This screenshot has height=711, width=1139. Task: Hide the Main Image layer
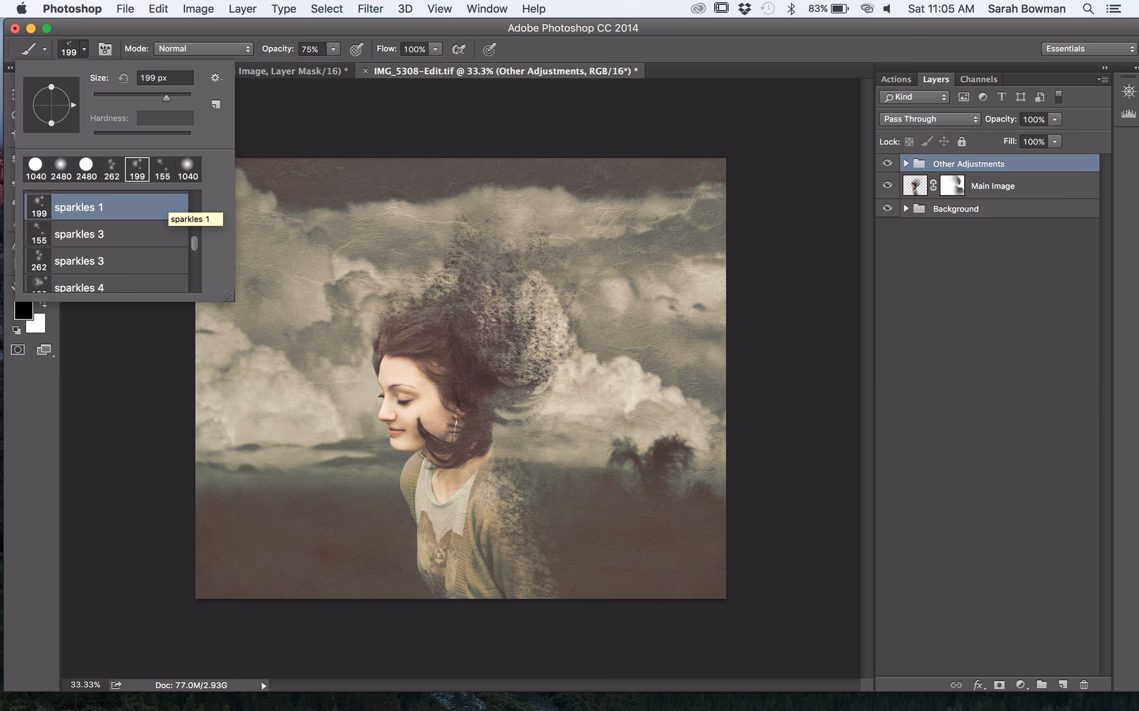(887, 185)
